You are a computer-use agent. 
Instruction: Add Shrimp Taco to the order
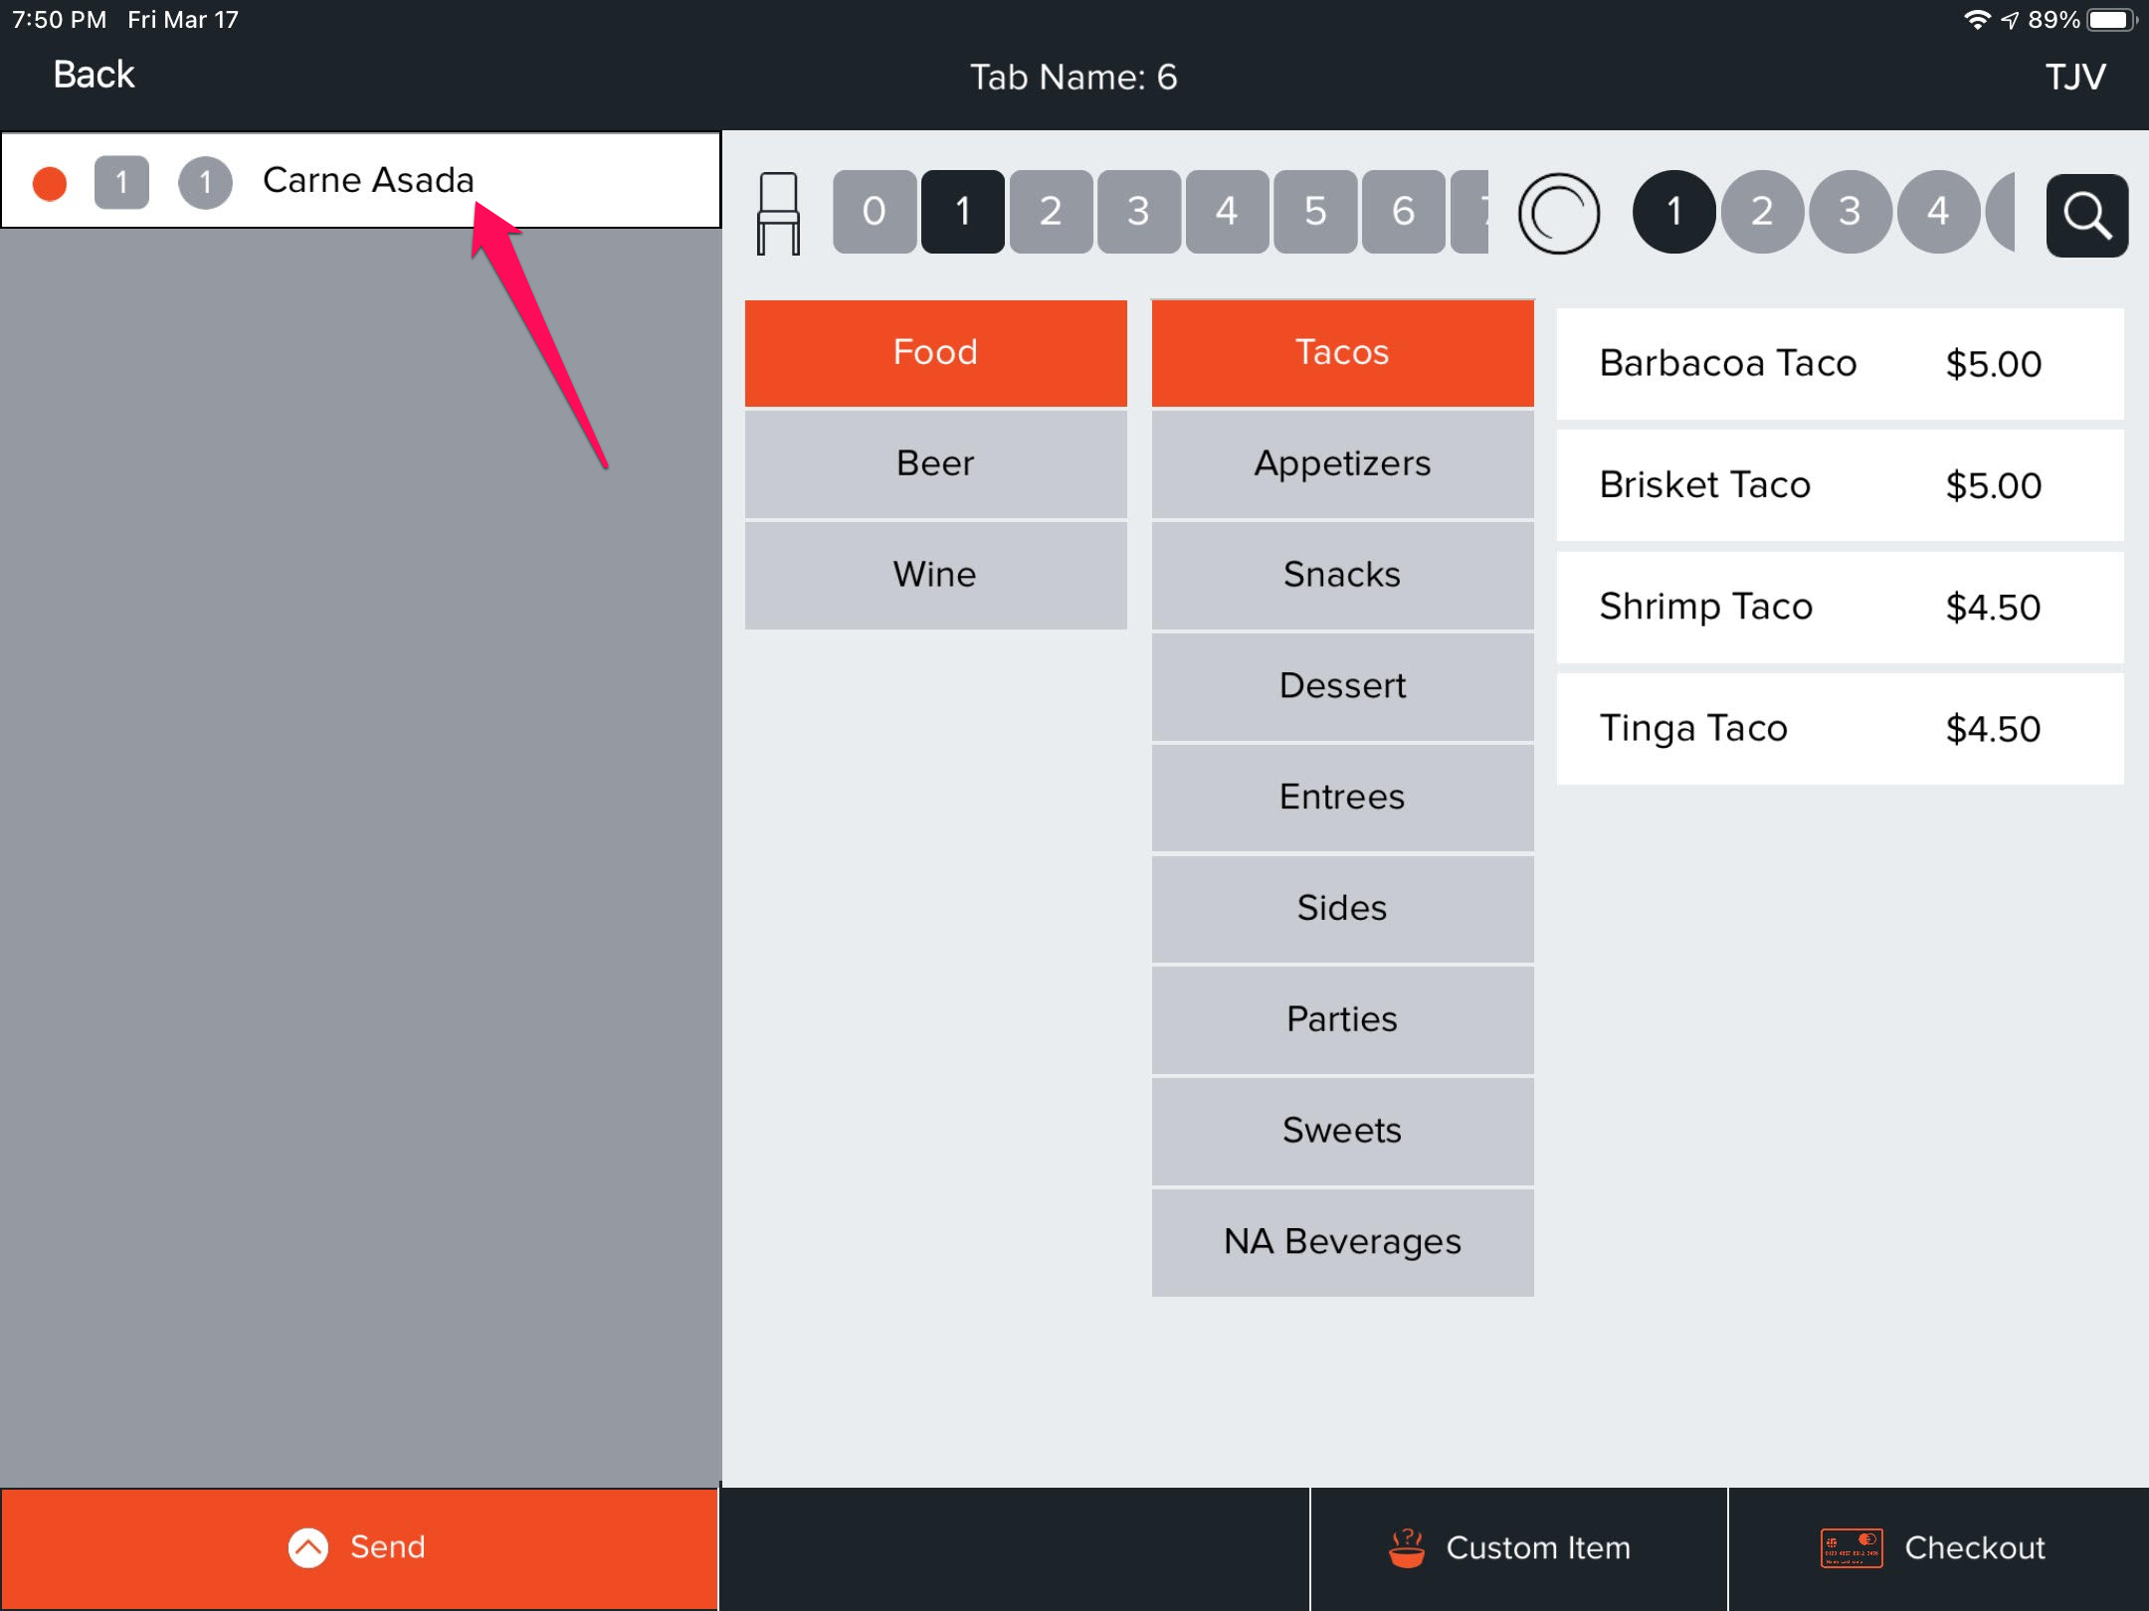click(1839, 607)
